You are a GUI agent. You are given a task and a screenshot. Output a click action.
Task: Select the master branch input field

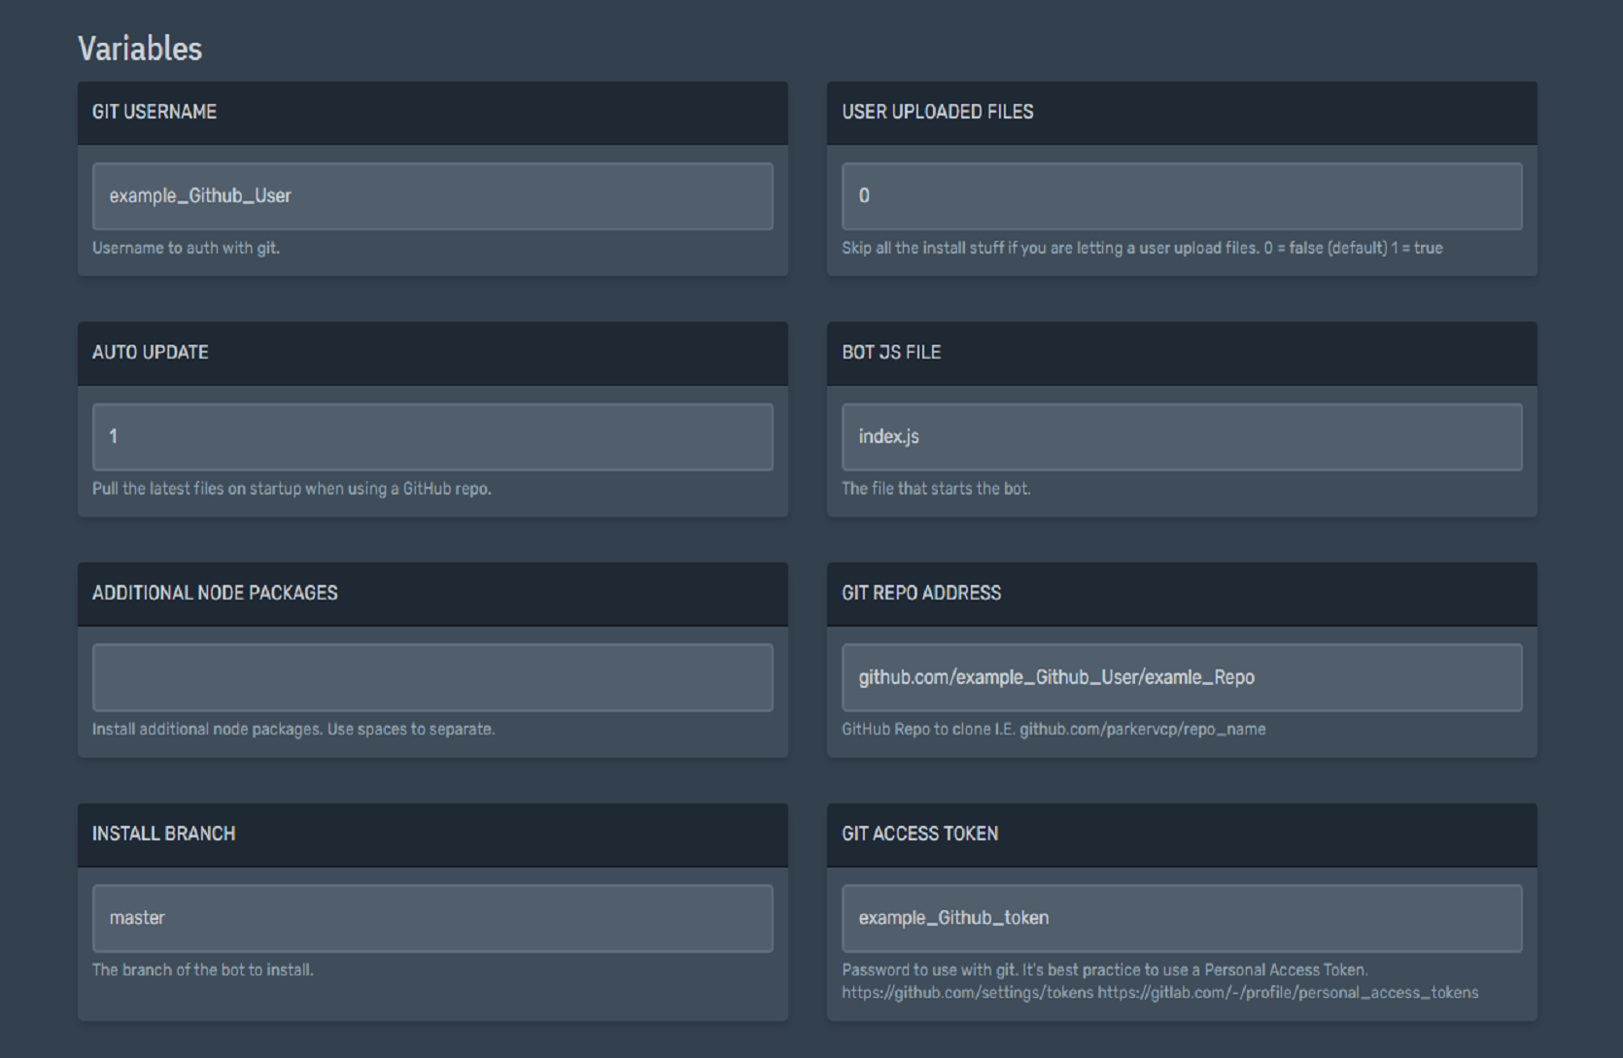432,917
